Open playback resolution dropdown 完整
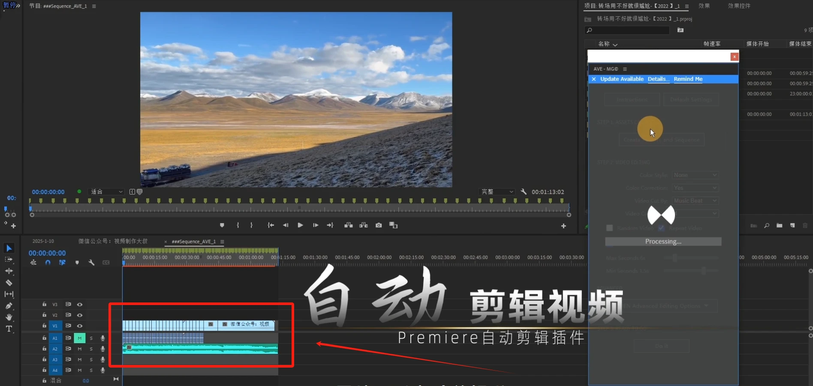This screenshot has height=386, width=813. point(497,192)
